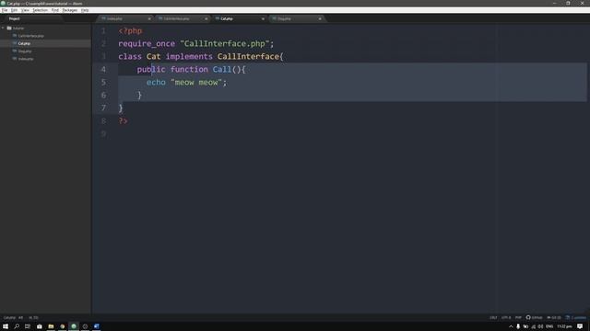The width and height of the screenshot is (590, 331).
Task: Click the file icon beside CallInterface.php in the tree
Action: point(15,36)
